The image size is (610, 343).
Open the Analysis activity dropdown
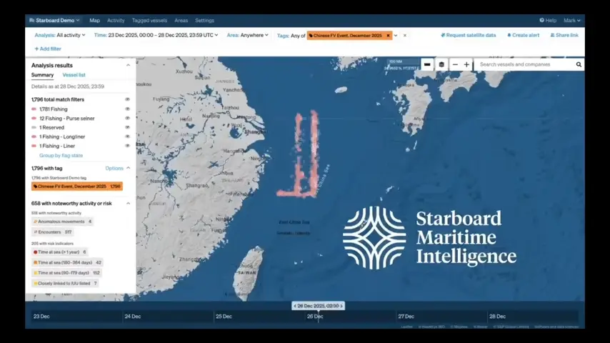[x=60, y=35]
